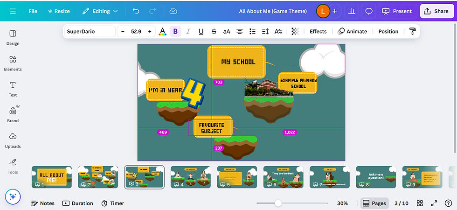Open the comments speech bubble

[x=369, y=11]
